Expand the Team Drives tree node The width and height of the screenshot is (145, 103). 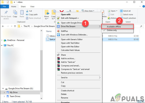tap(4, 96)
